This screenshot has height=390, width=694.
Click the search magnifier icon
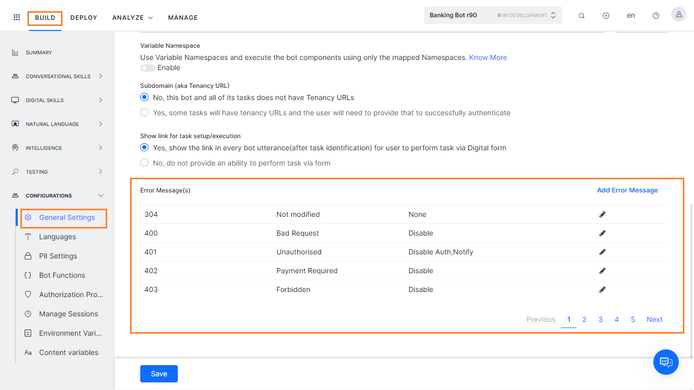pyautogui.click(x=581, y=15)
